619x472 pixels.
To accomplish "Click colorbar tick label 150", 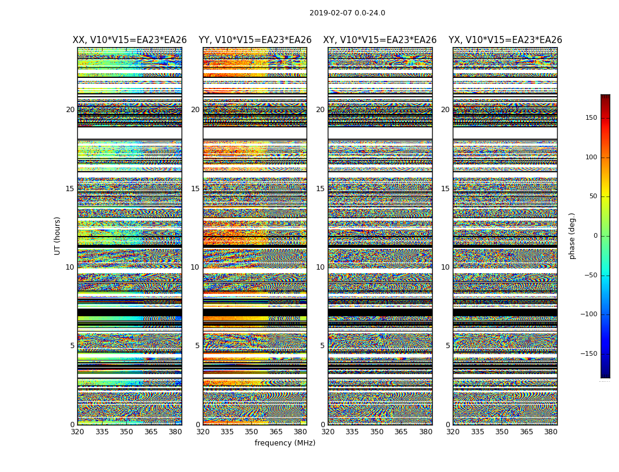I will pos(591,117).
